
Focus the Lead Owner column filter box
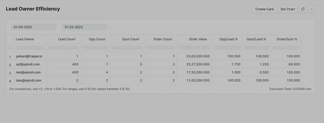coord(30,48)
